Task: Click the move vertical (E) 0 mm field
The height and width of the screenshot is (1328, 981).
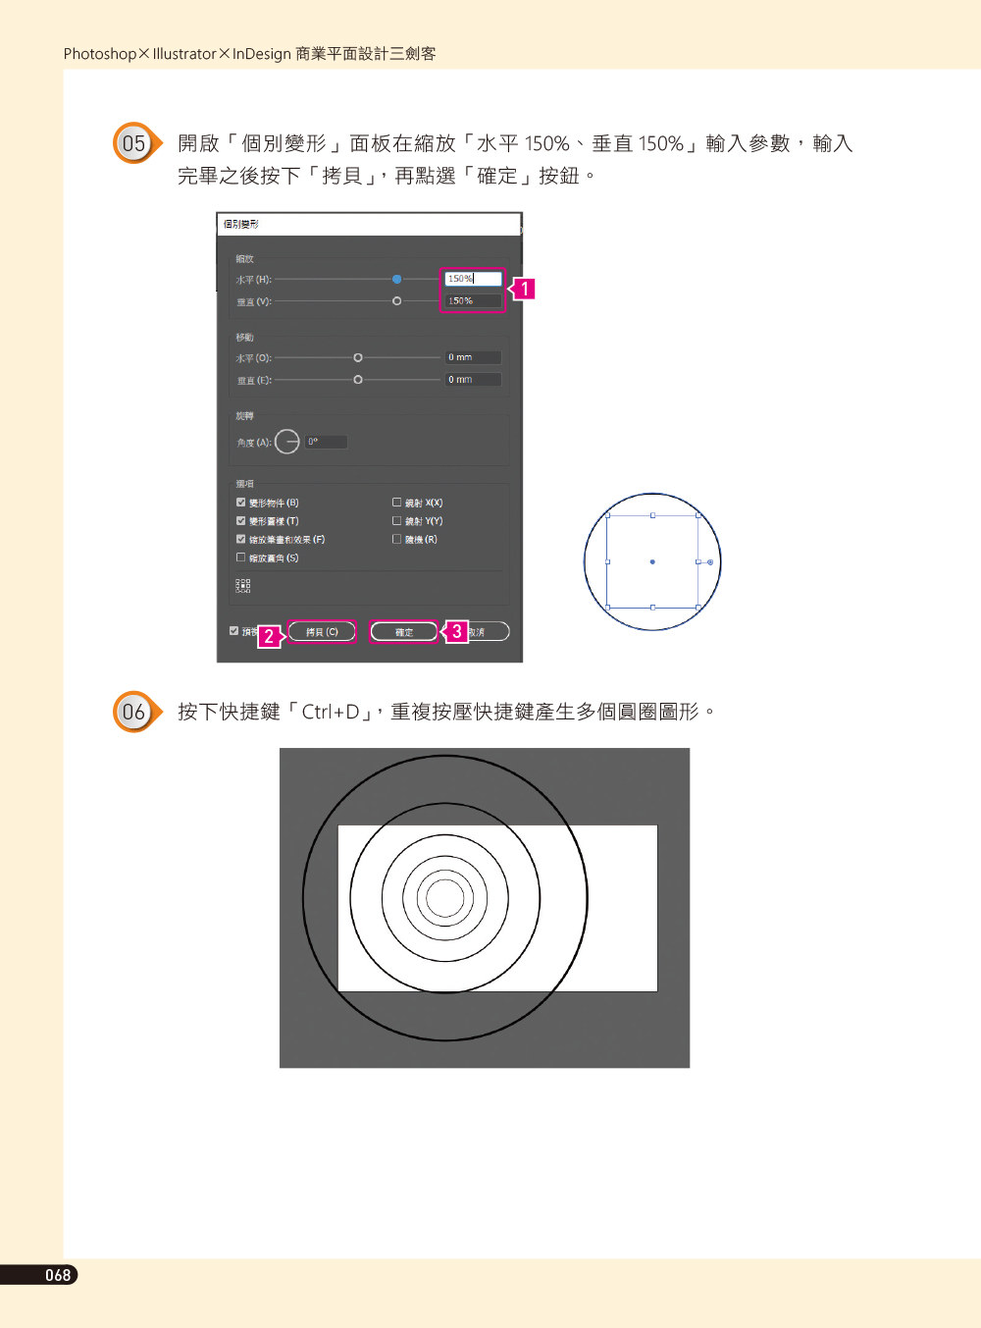Action: [473, 380]
